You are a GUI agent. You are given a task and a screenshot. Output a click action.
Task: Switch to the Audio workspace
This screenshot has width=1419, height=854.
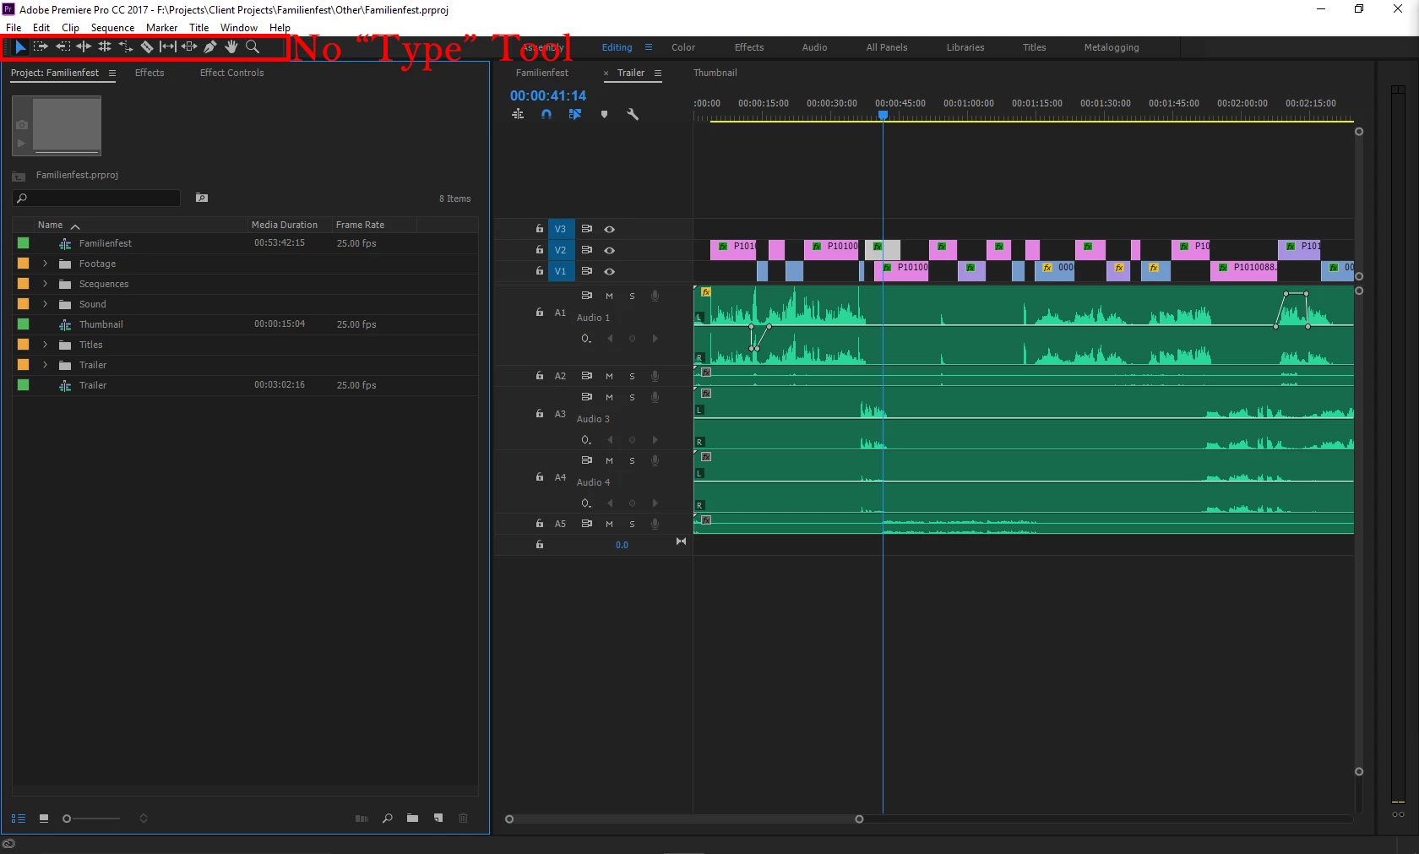click(814, 47)
